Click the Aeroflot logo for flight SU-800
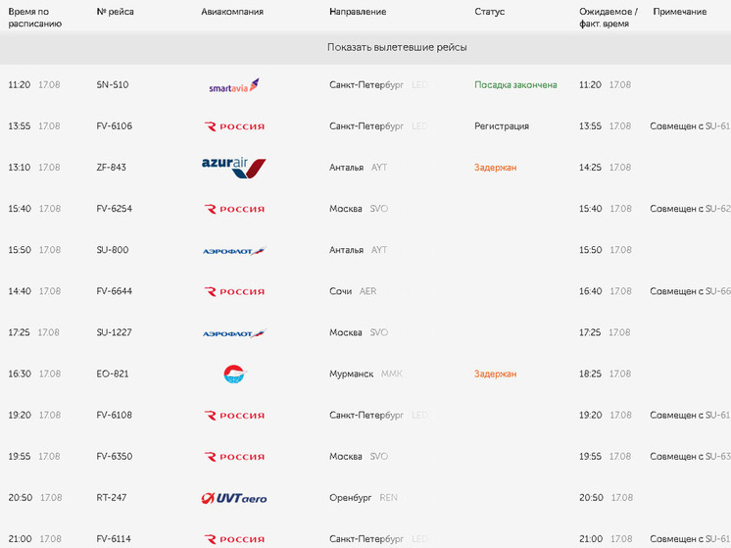The width and height of the screenshot is (731, 548). pyautogui.click(x=234, y=251)
